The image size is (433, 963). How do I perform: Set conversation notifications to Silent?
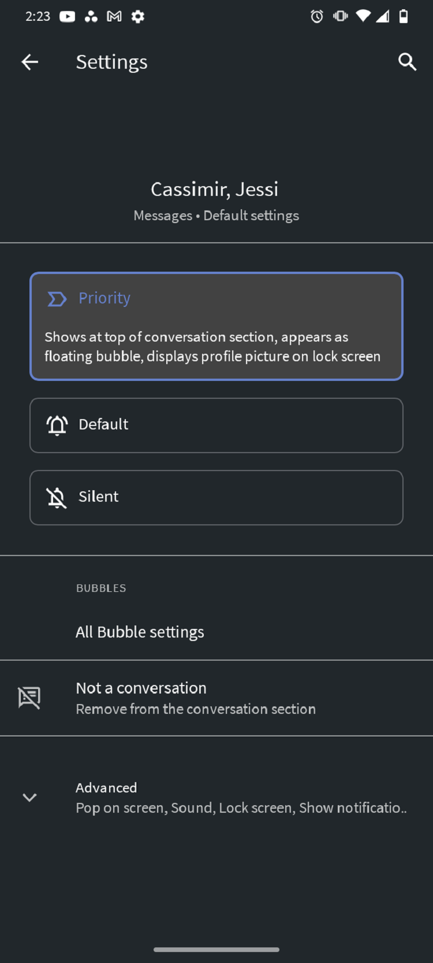(x=216, y=498)
